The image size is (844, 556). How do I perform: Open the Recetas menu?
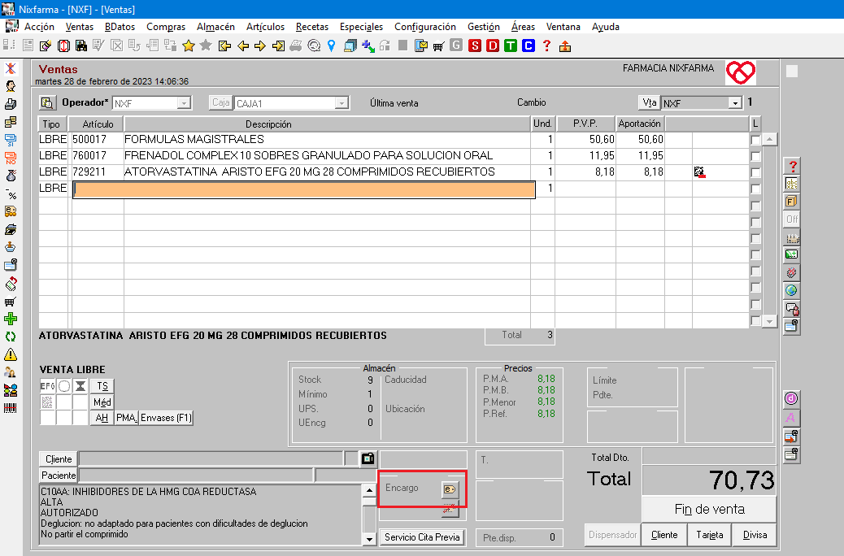tap(312, 26)
